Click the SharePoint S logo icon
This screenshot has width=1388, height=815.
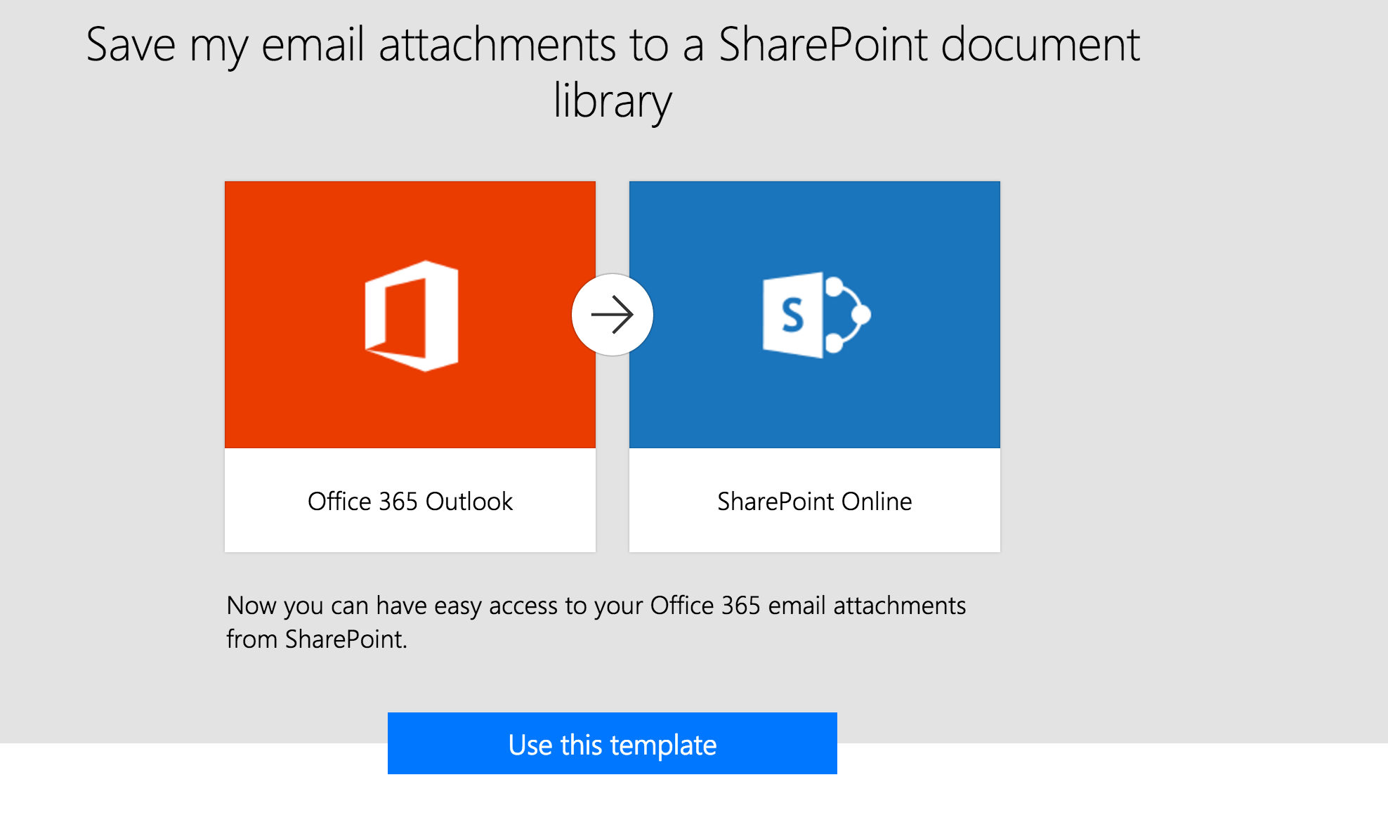817,315
